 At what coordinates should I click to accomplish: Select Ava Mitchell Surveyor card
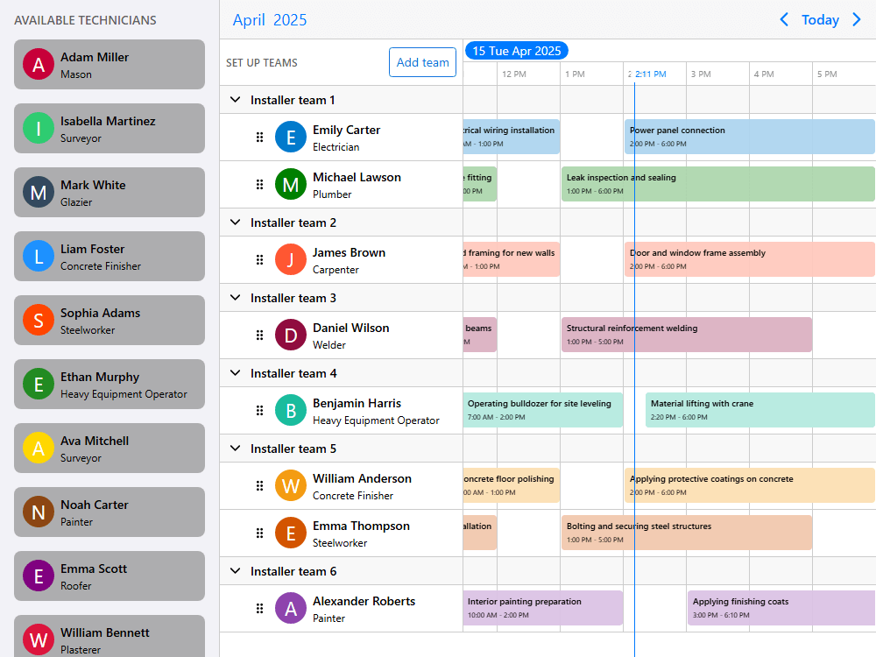click(x=109, y=448)
